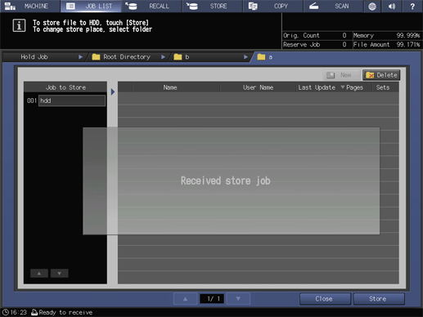Click the Store button
The image size is (423, 317).
tap(379, 299)
